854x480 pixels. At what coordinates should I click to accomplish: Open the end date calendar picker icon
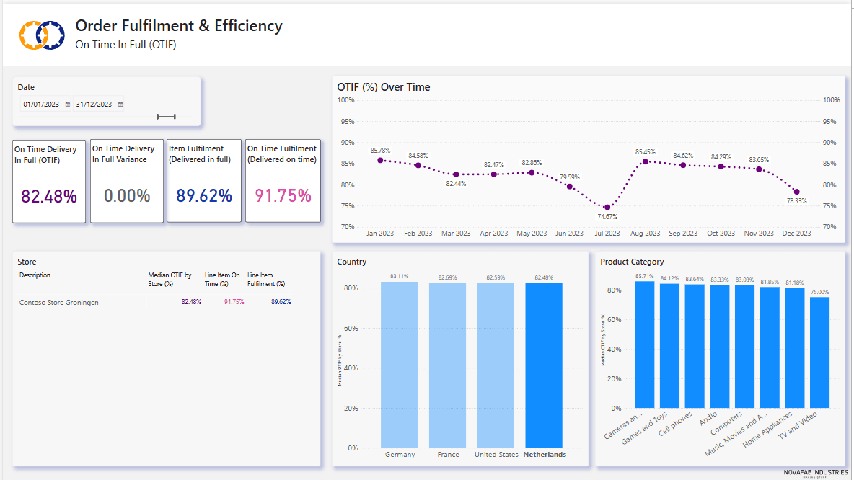pyautogui.click(x=120, y=105)
